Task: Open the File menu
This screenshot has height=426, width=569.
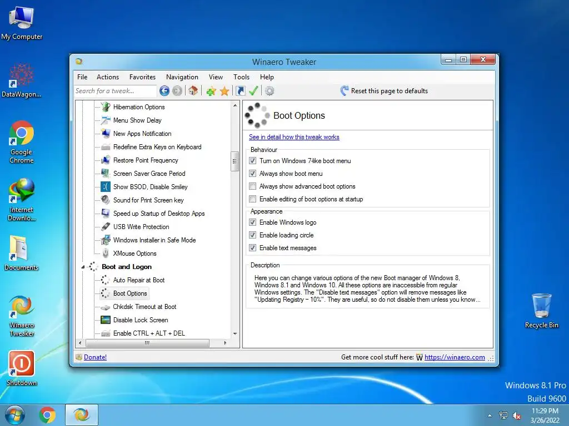Action: pyautogui.click(x=82, y=77)
